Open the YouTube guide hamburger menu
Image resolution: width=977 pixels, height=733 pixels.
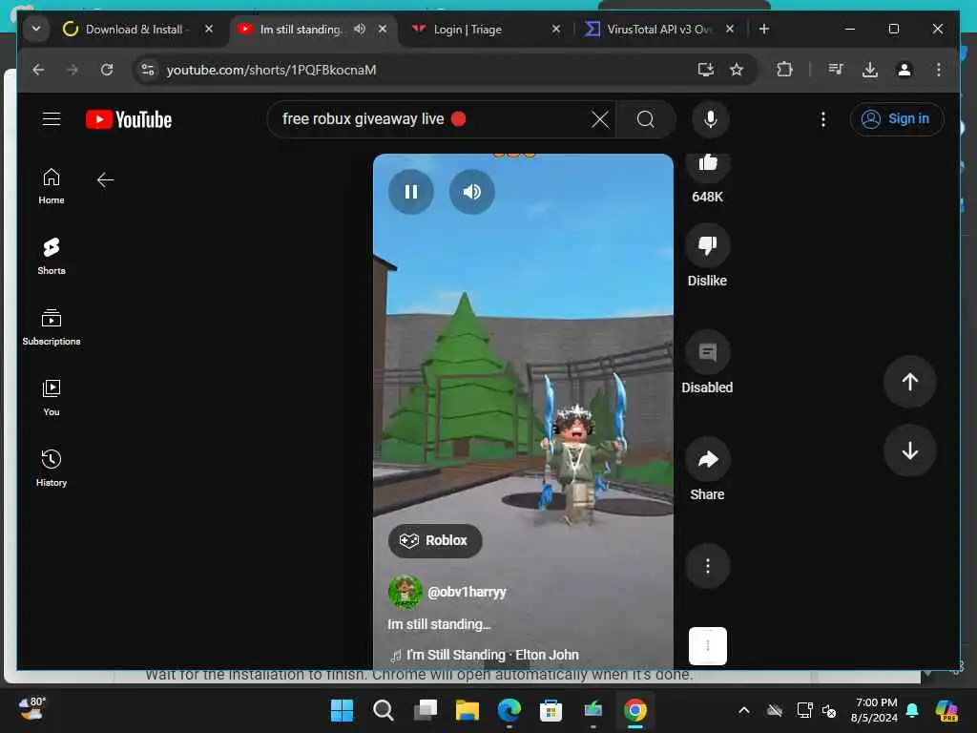click(52, 119)
